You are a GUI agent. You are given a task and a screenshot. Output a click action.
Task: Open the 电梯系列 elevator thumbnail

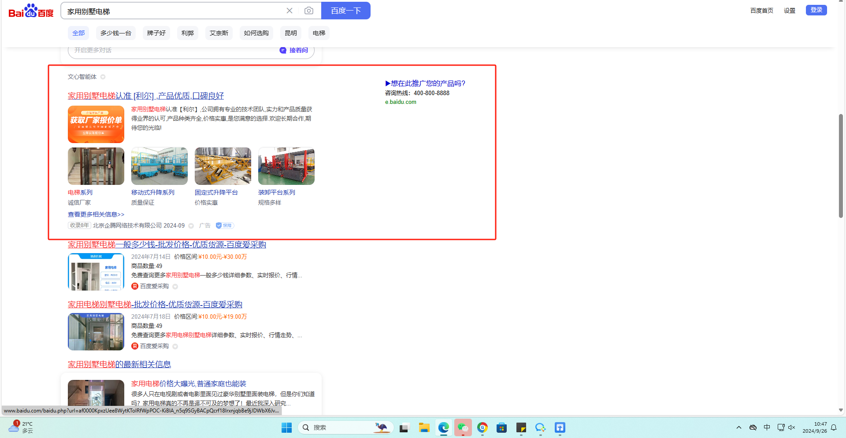(96, 166)
